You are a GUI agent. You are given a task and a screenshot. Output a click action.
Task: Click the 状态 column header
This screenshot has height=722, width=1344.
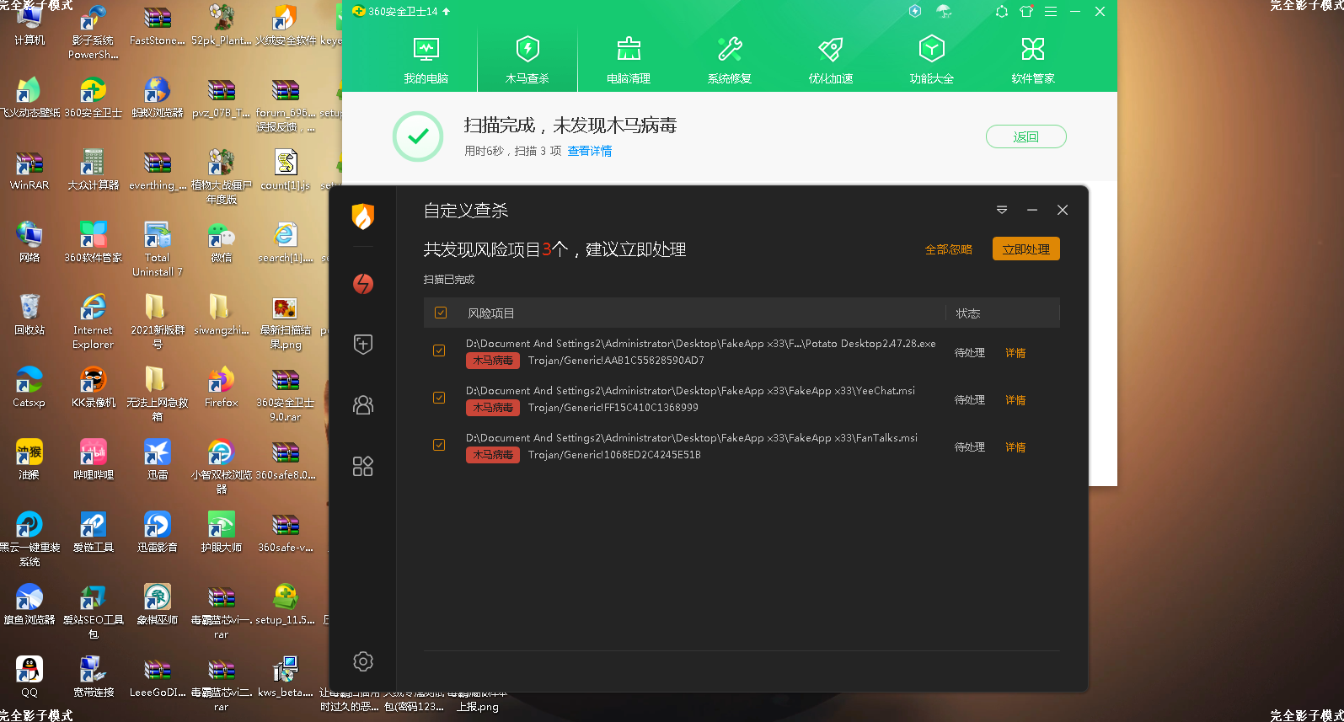pyautogui.click(x=967, y=313)
